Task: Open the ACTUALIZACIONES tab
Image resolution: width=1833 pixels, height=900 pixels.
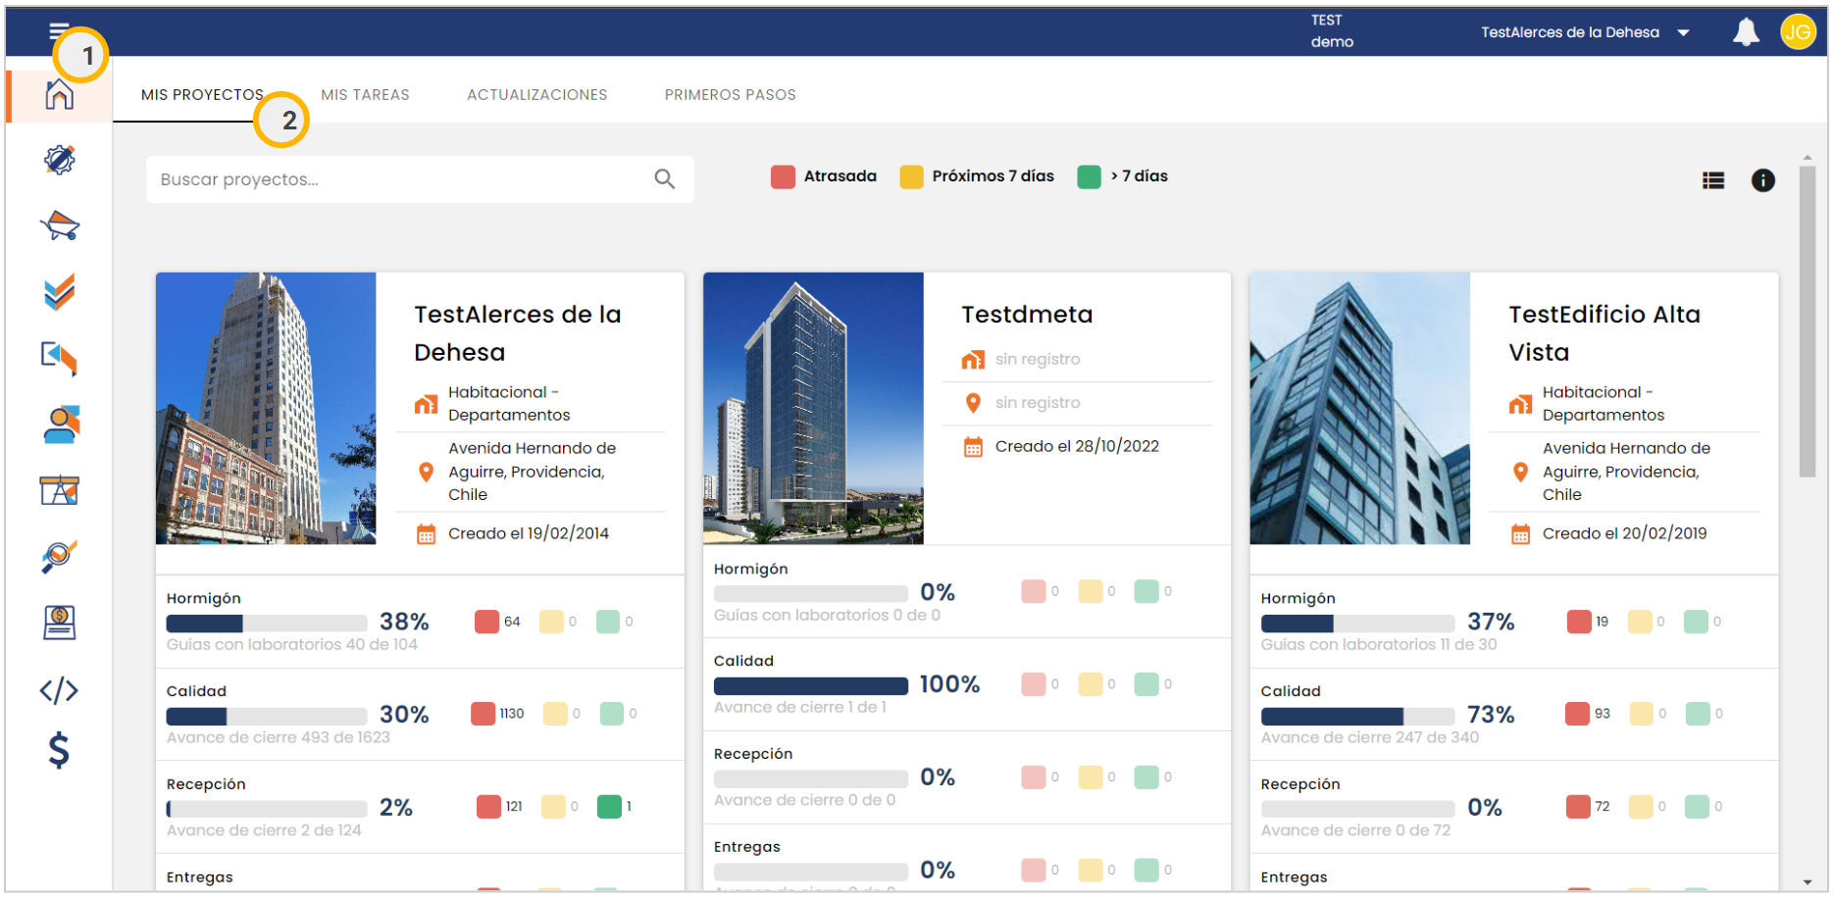Action: (536, 95)
